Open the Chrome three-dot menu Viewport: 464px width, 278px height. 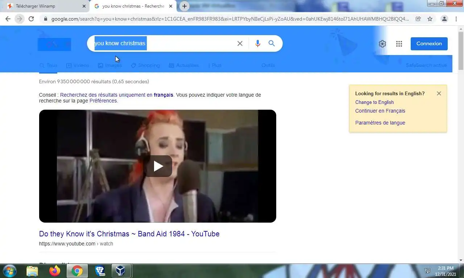click(456, 19)
